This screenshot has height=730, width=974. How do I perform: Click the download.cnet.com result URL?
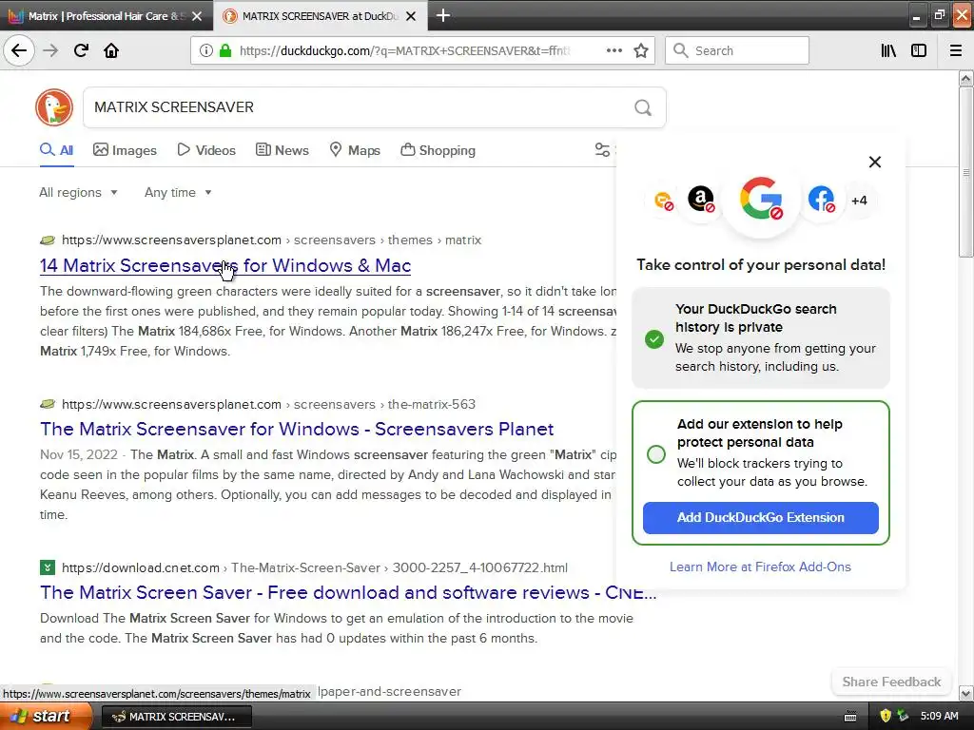(x=314, y=567)
